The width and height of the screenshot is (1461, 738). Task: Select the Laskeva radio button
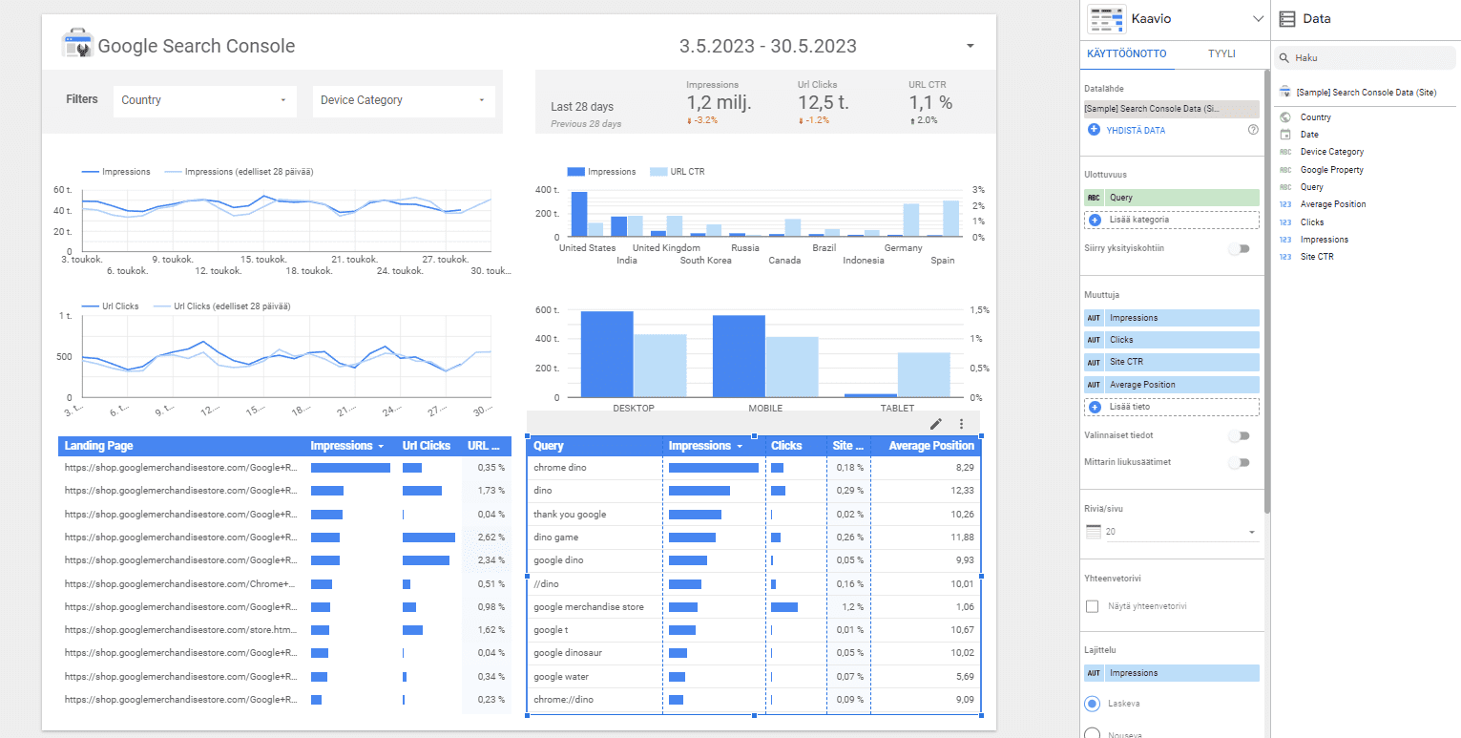pyautogui.click(x=1093, y=704)
